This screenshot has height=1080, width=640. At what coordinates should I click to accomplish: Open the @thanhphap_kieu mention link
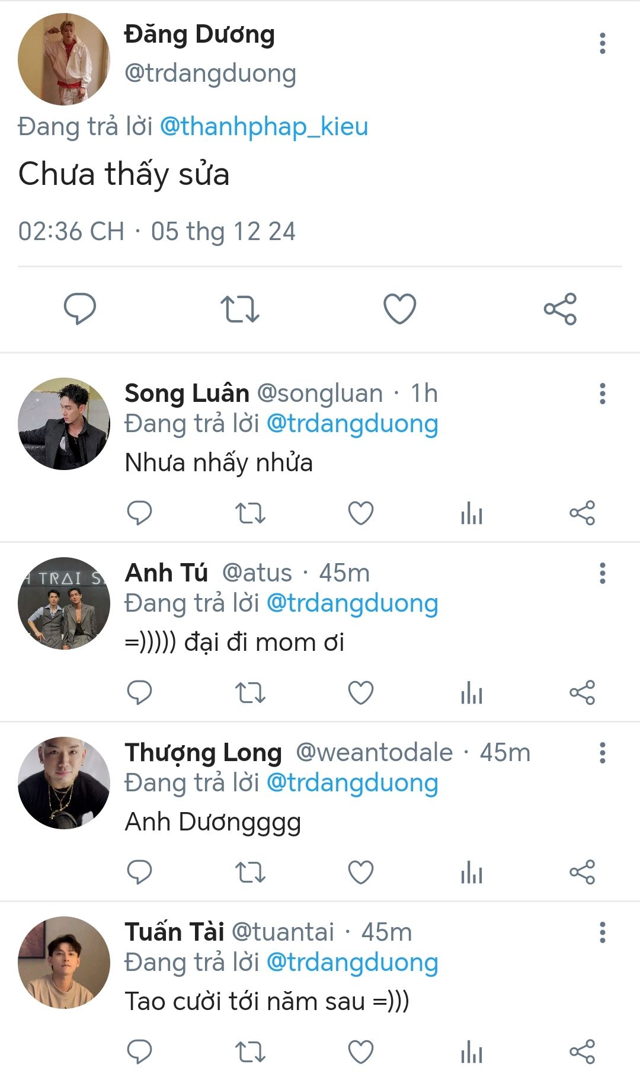click(x=264, y=127)
